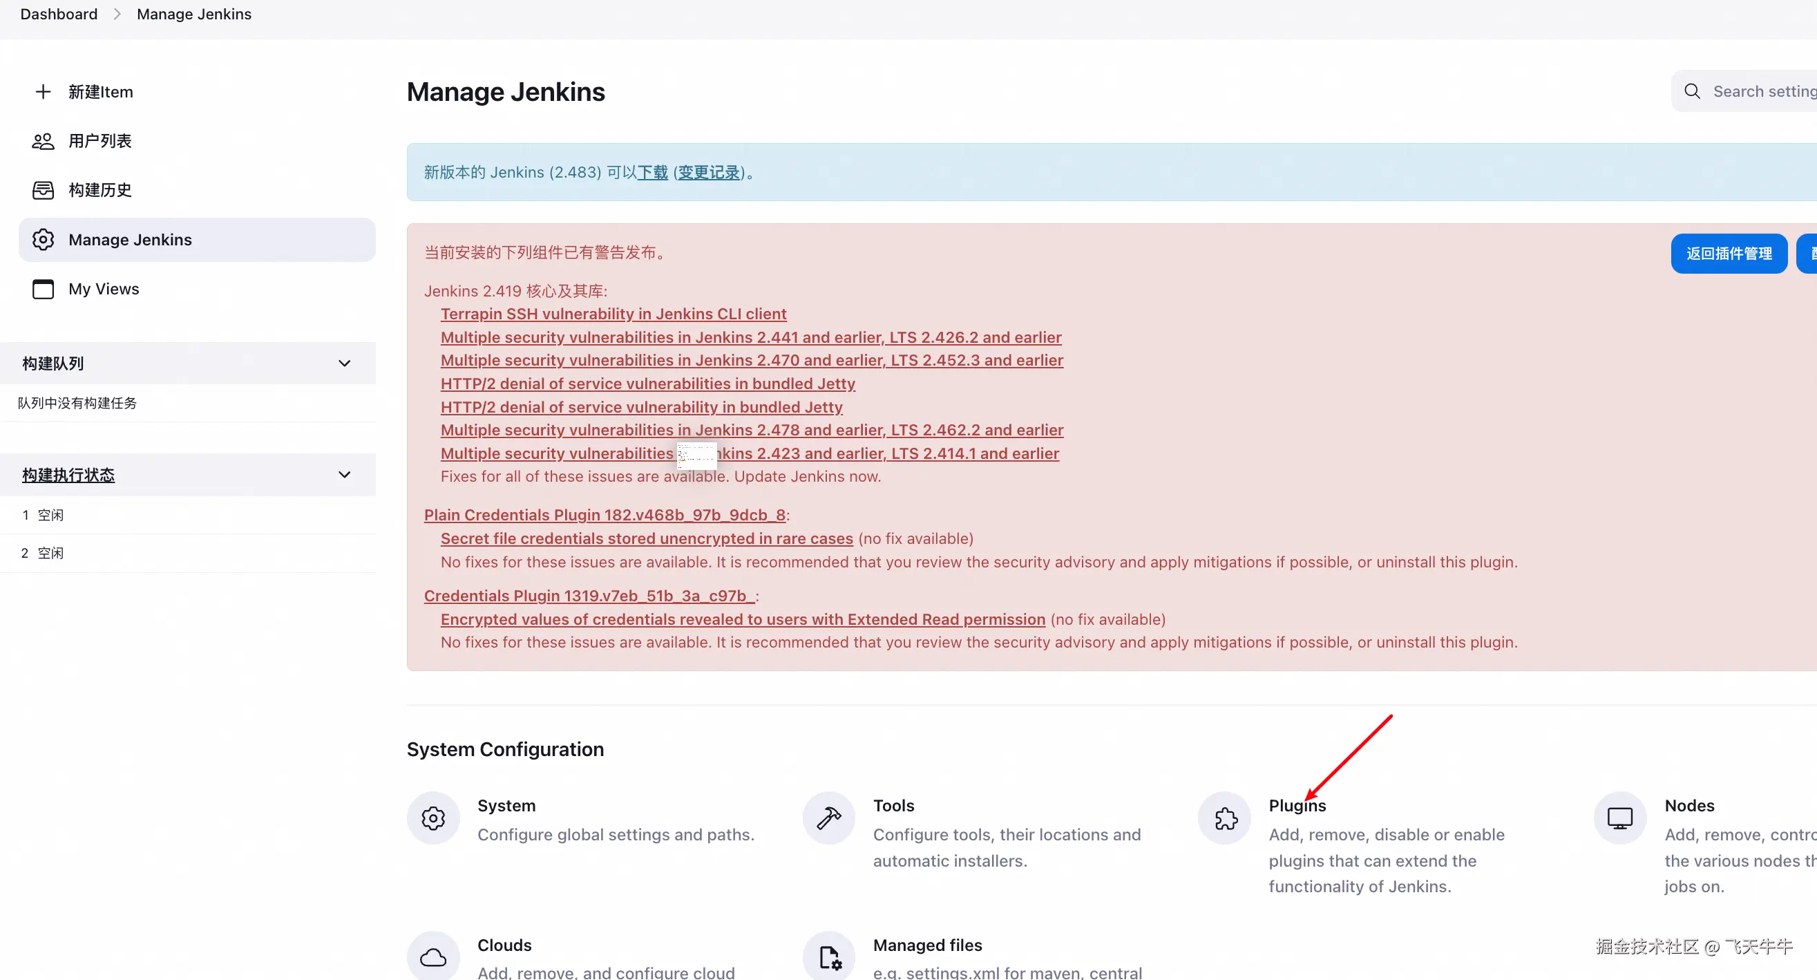Click the 返回插件管理 button
This screenshot has height=980, width=1817.
1728,253
